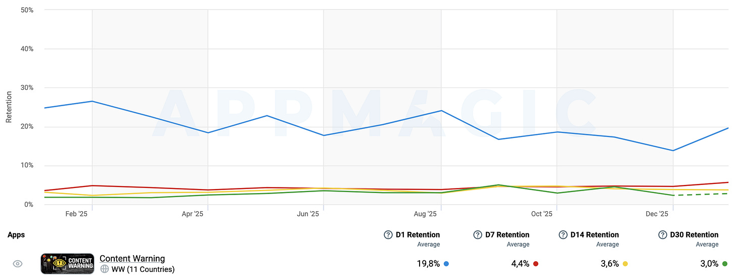Image resolution: width=736 pixels, height=280 pixels.
Task: Click the Content Warning app thumbnail
Action: [67, 264]
